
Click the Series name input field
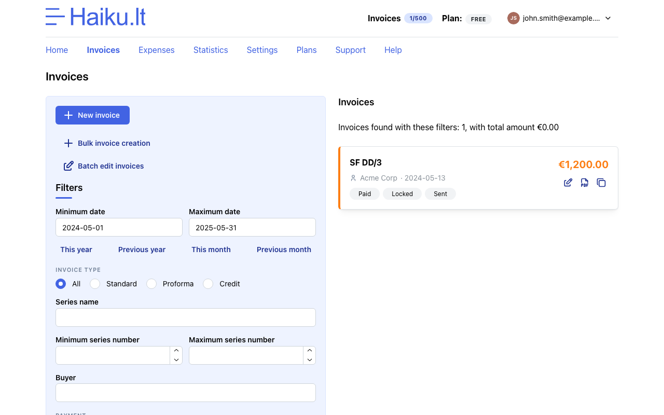pyautogui.click(x=186, y=317)
